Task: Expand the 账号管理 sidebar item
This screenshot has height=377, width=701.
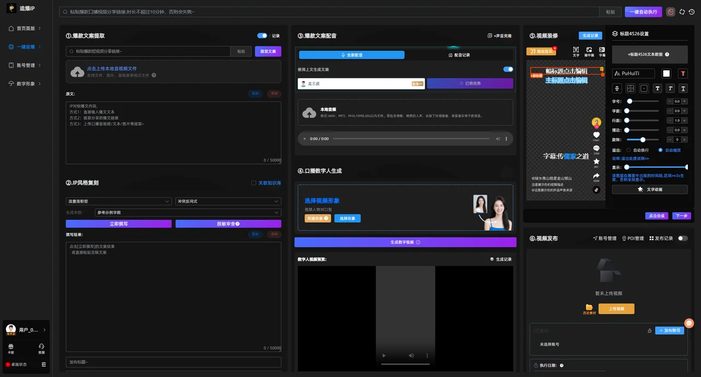Action: click(26, 65)
